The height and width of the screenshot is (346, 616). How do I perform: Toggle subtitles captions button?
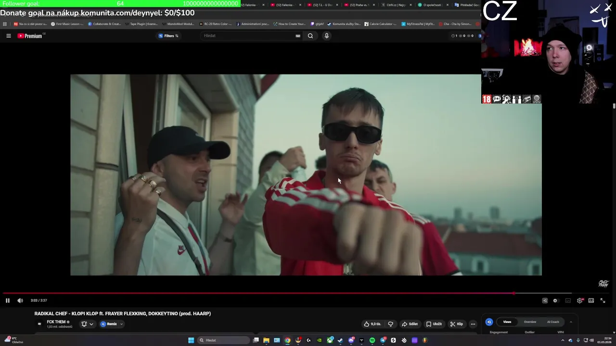tap(568, 300)
